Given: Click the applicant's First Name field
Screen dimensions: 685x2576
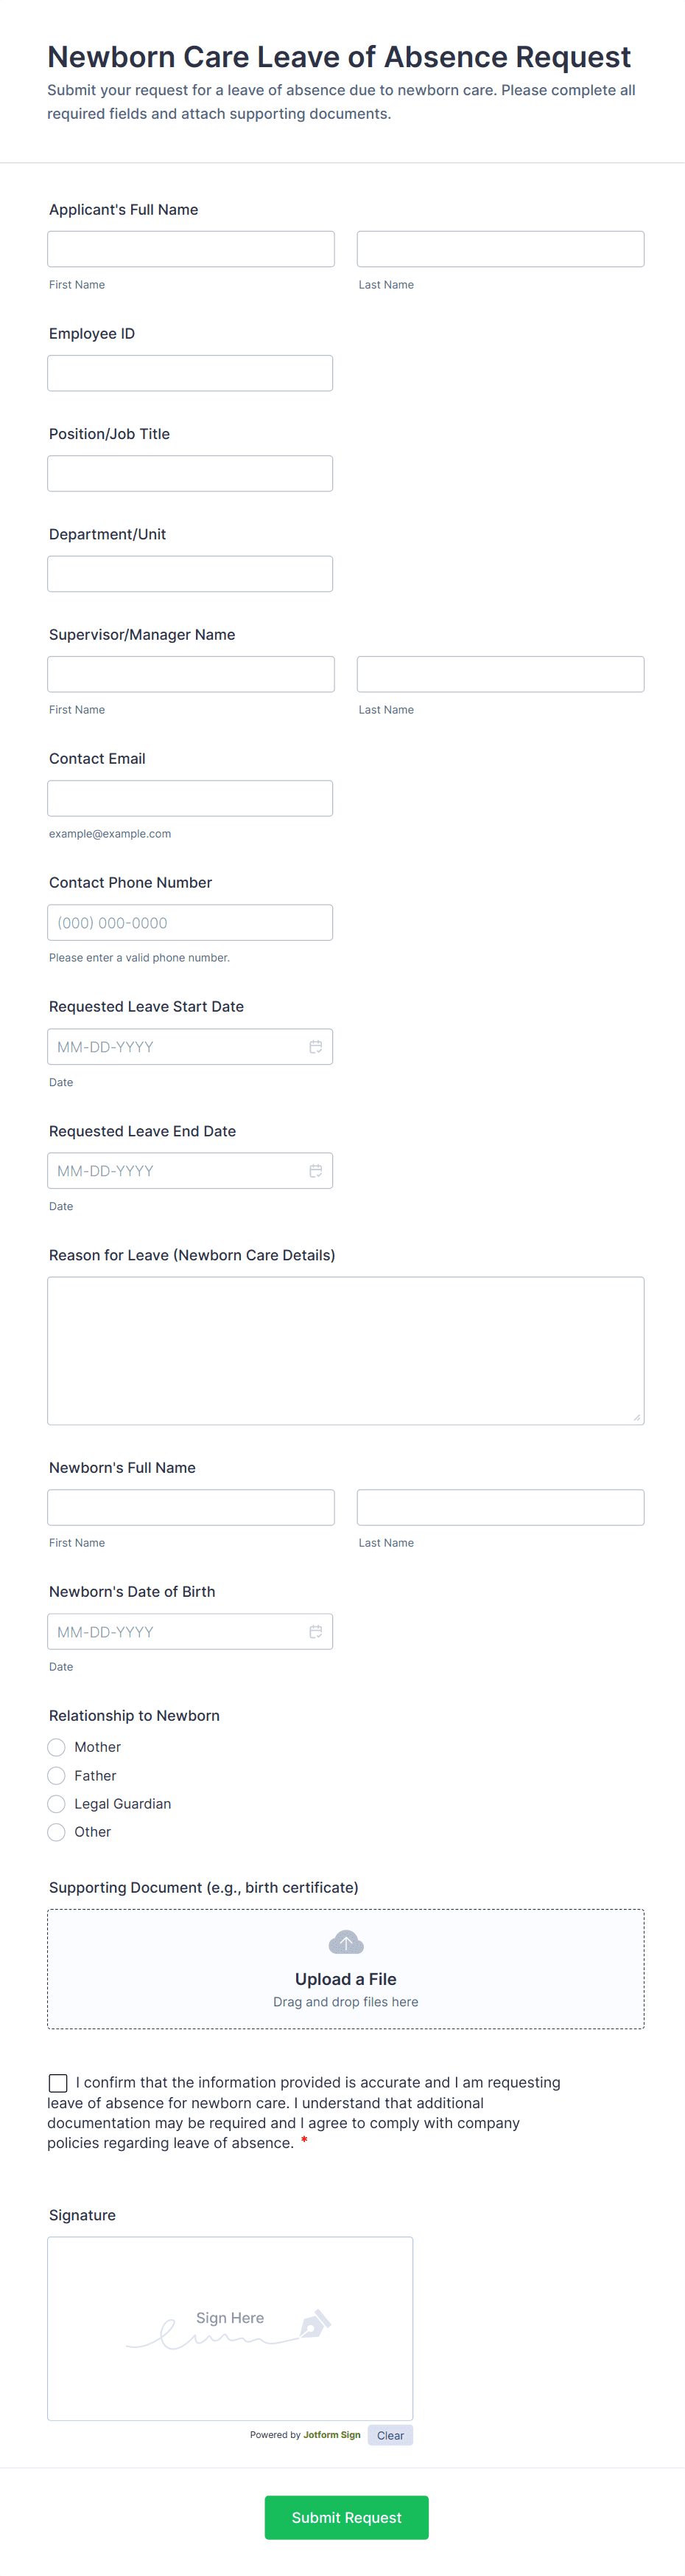Looking at the screenshot, I should [191, 249].
